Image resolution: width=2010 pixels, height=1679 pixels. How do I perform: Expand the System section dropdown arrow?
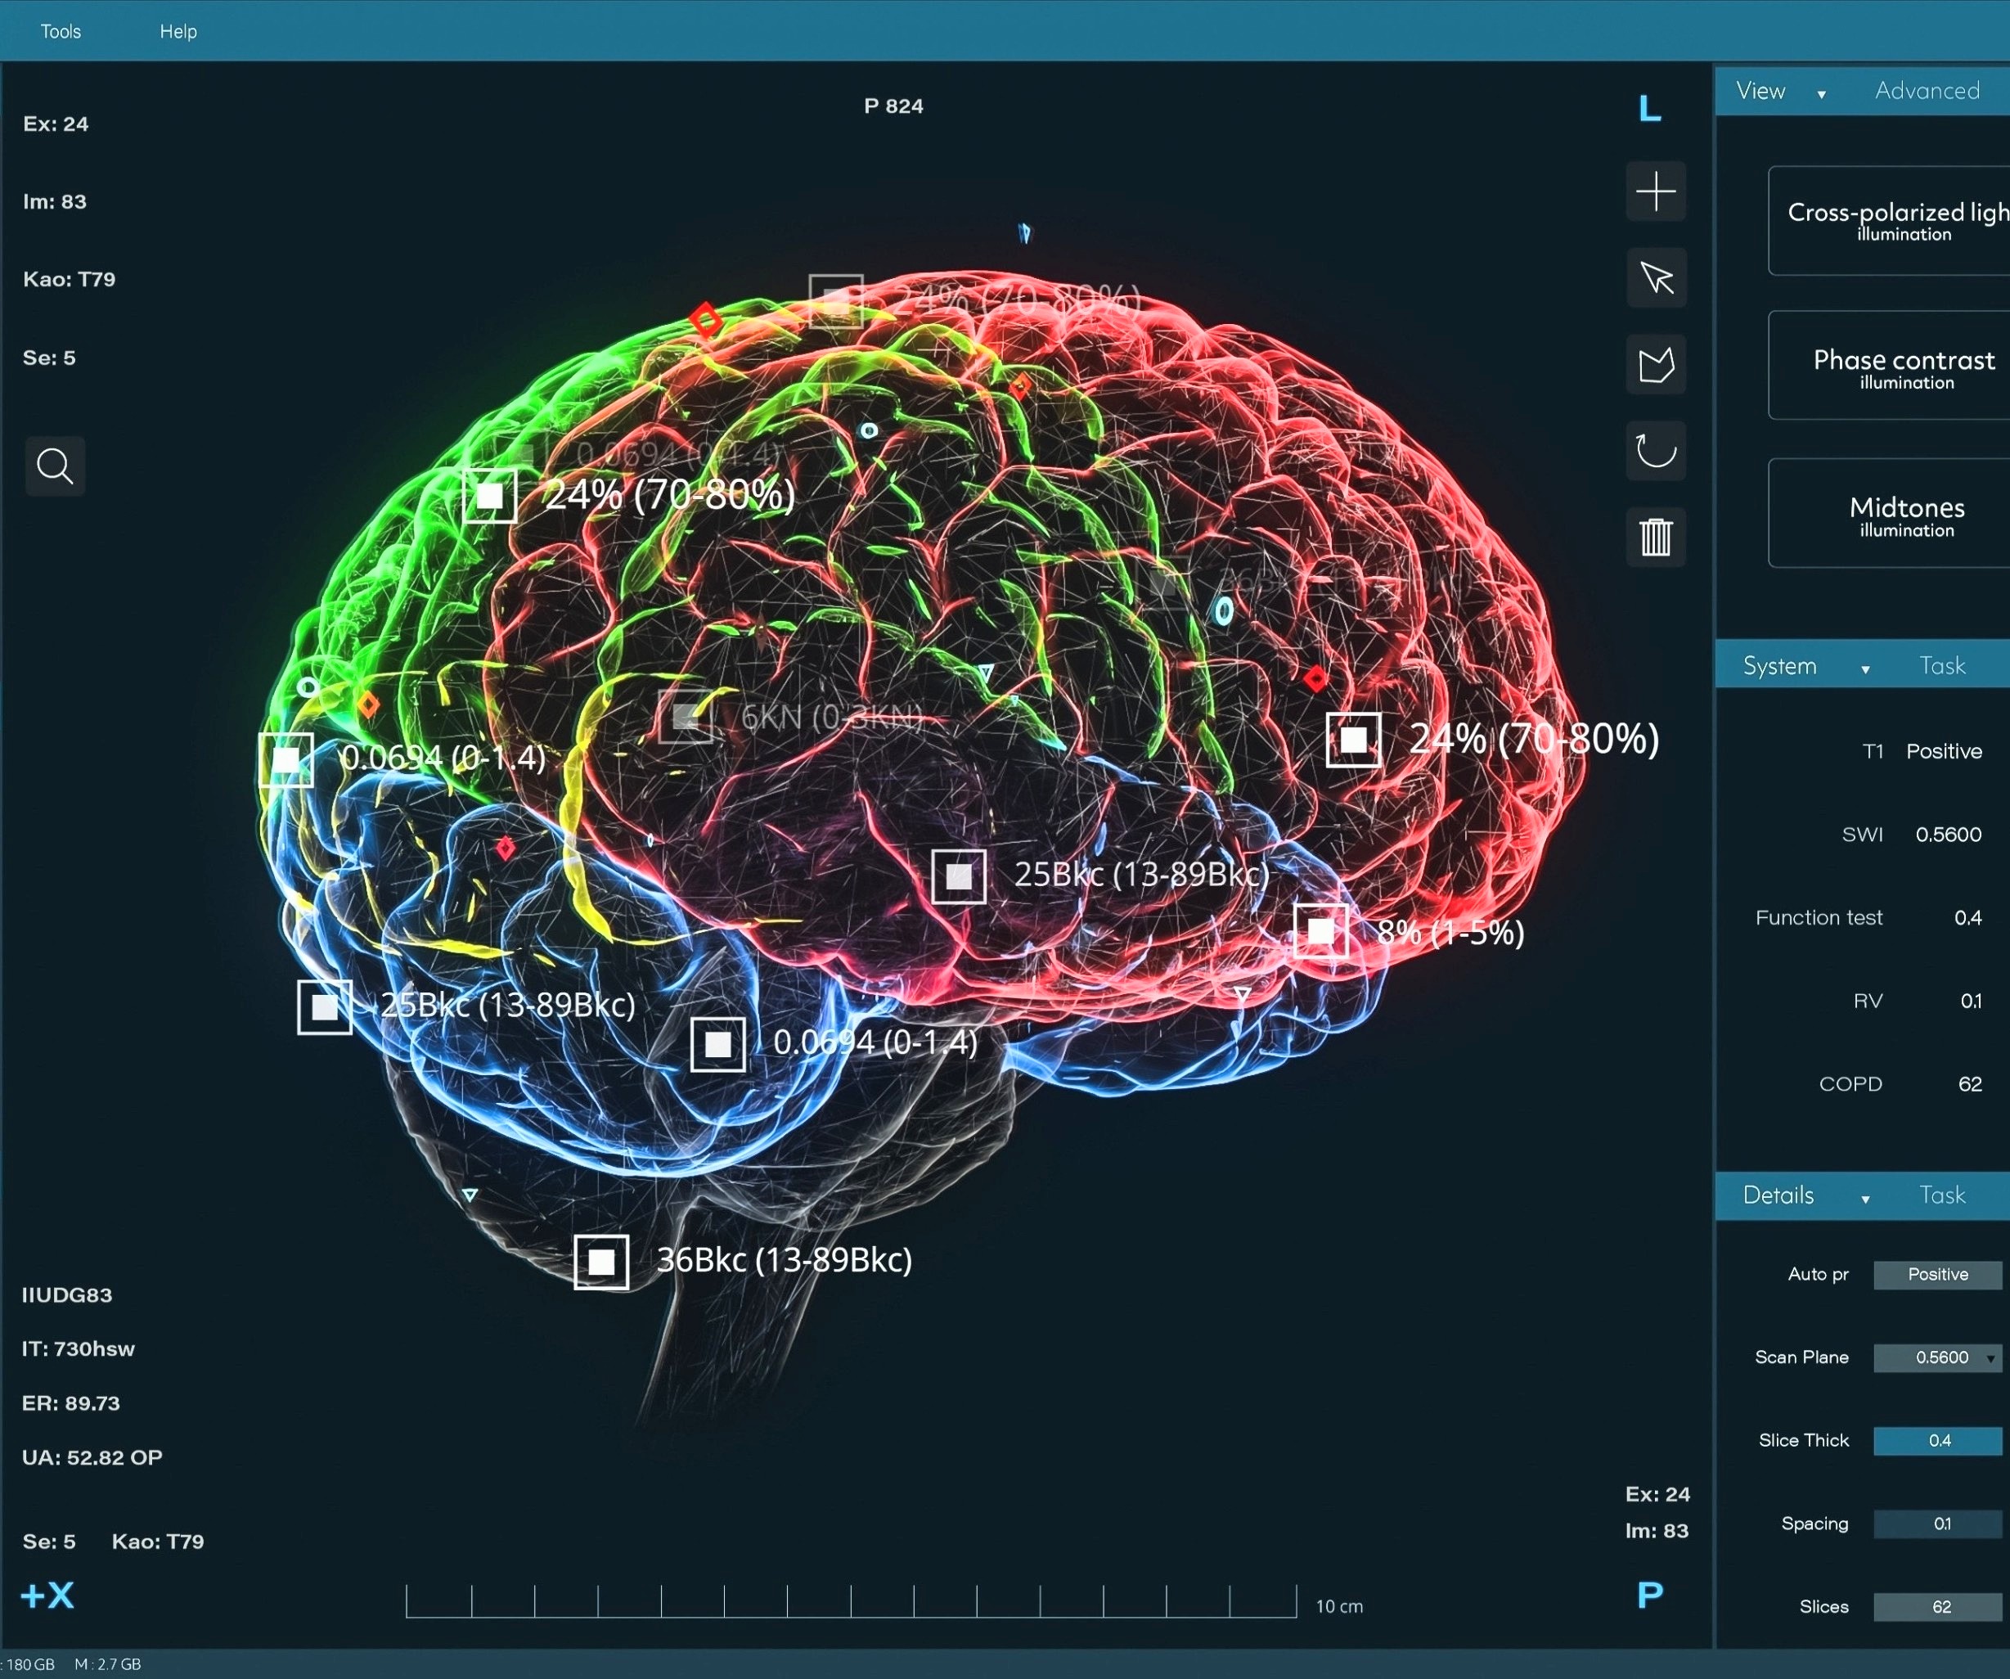point(1865,669)
